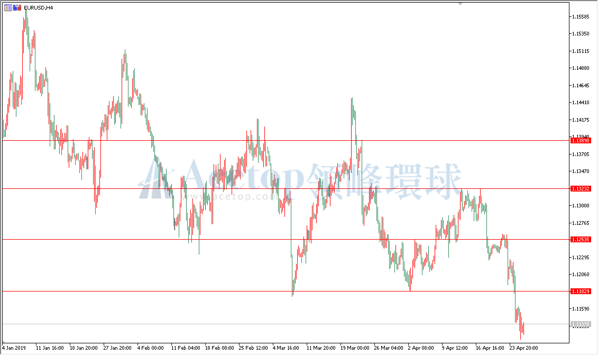This screenshot has height=355, width=598.
Task: Click the chart shift triangle marker at top
Action: click(461, 4)
